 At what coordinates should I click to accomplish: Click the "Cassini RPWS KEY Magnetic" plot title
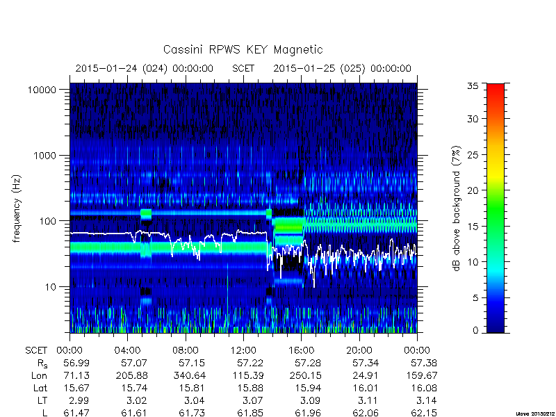tap(243, 50)
